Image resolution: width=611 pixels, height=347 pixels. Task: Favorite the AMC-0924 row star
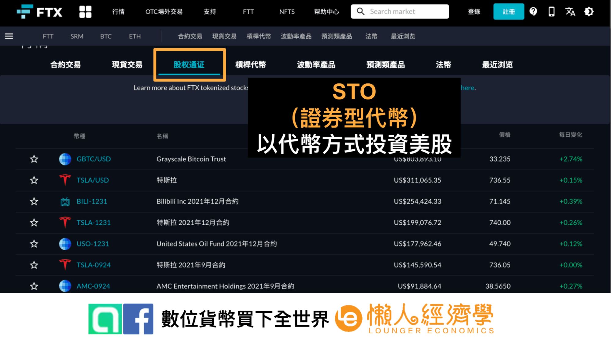[34, 286]
